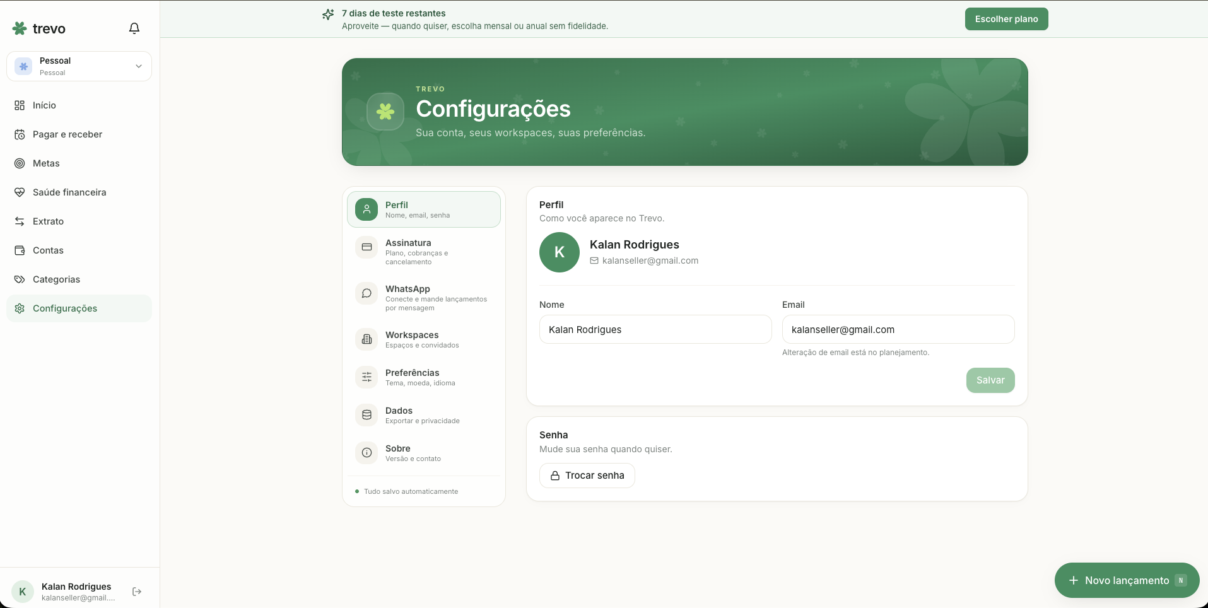Click the Extrato arrows icon

(x=20, y=221)
